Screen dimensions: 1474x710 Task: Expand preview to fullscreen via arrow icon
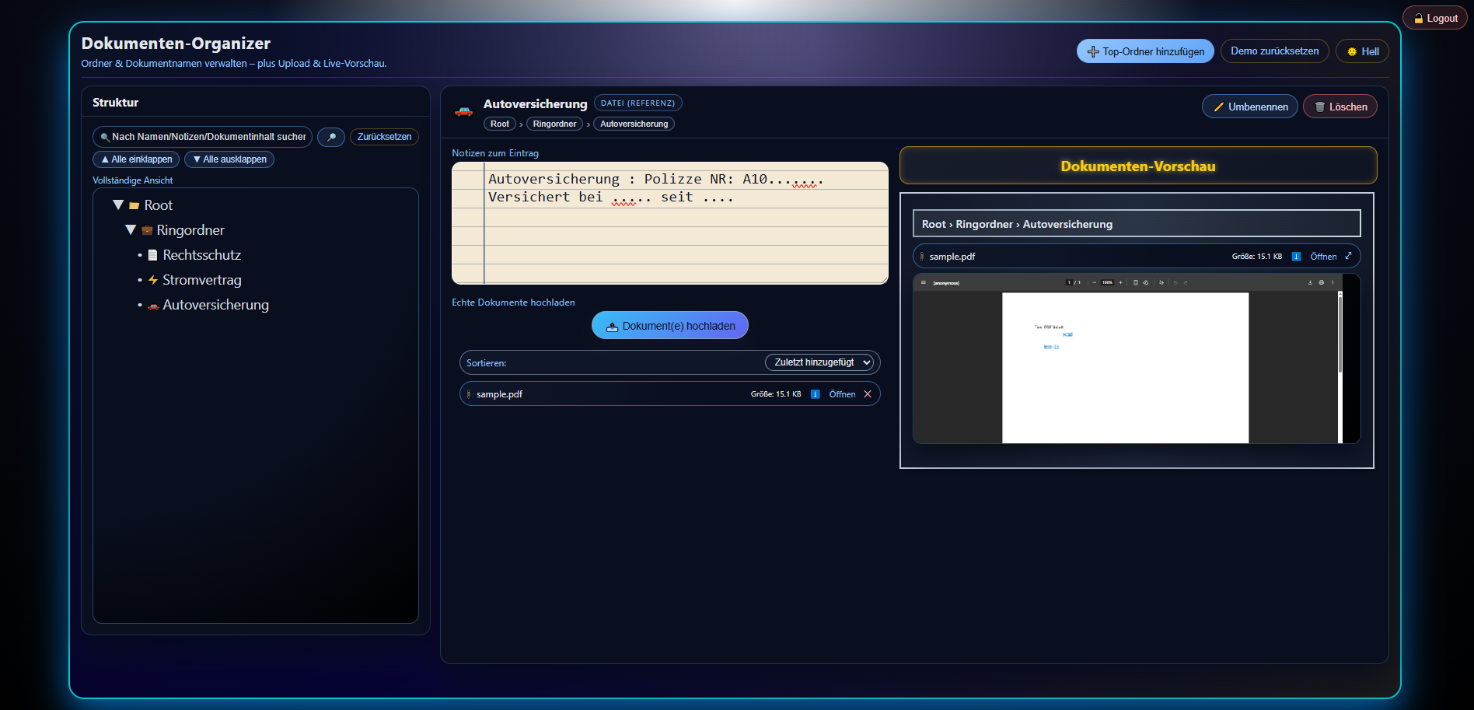(x=1348, y=256)
